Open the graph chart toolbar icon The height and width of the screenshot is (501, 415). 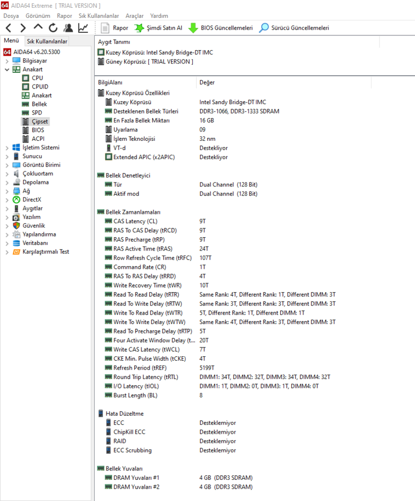pos(83,28)
